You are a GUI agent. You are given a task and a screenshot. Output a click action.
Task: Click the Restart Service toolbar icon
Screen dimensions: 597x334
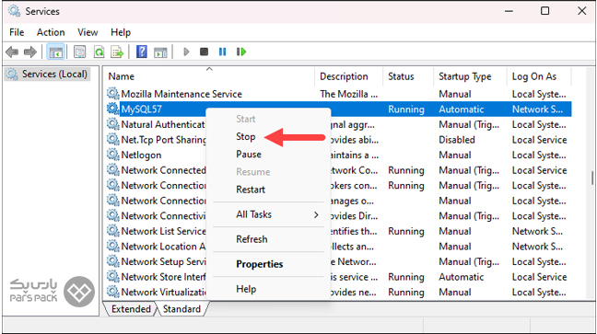[x=241, y=52]
